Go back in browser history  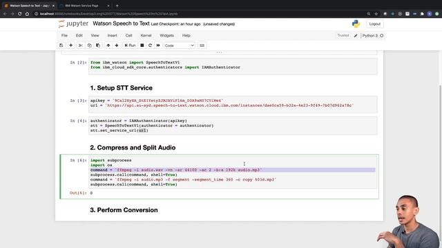click(x=5, y=14)
